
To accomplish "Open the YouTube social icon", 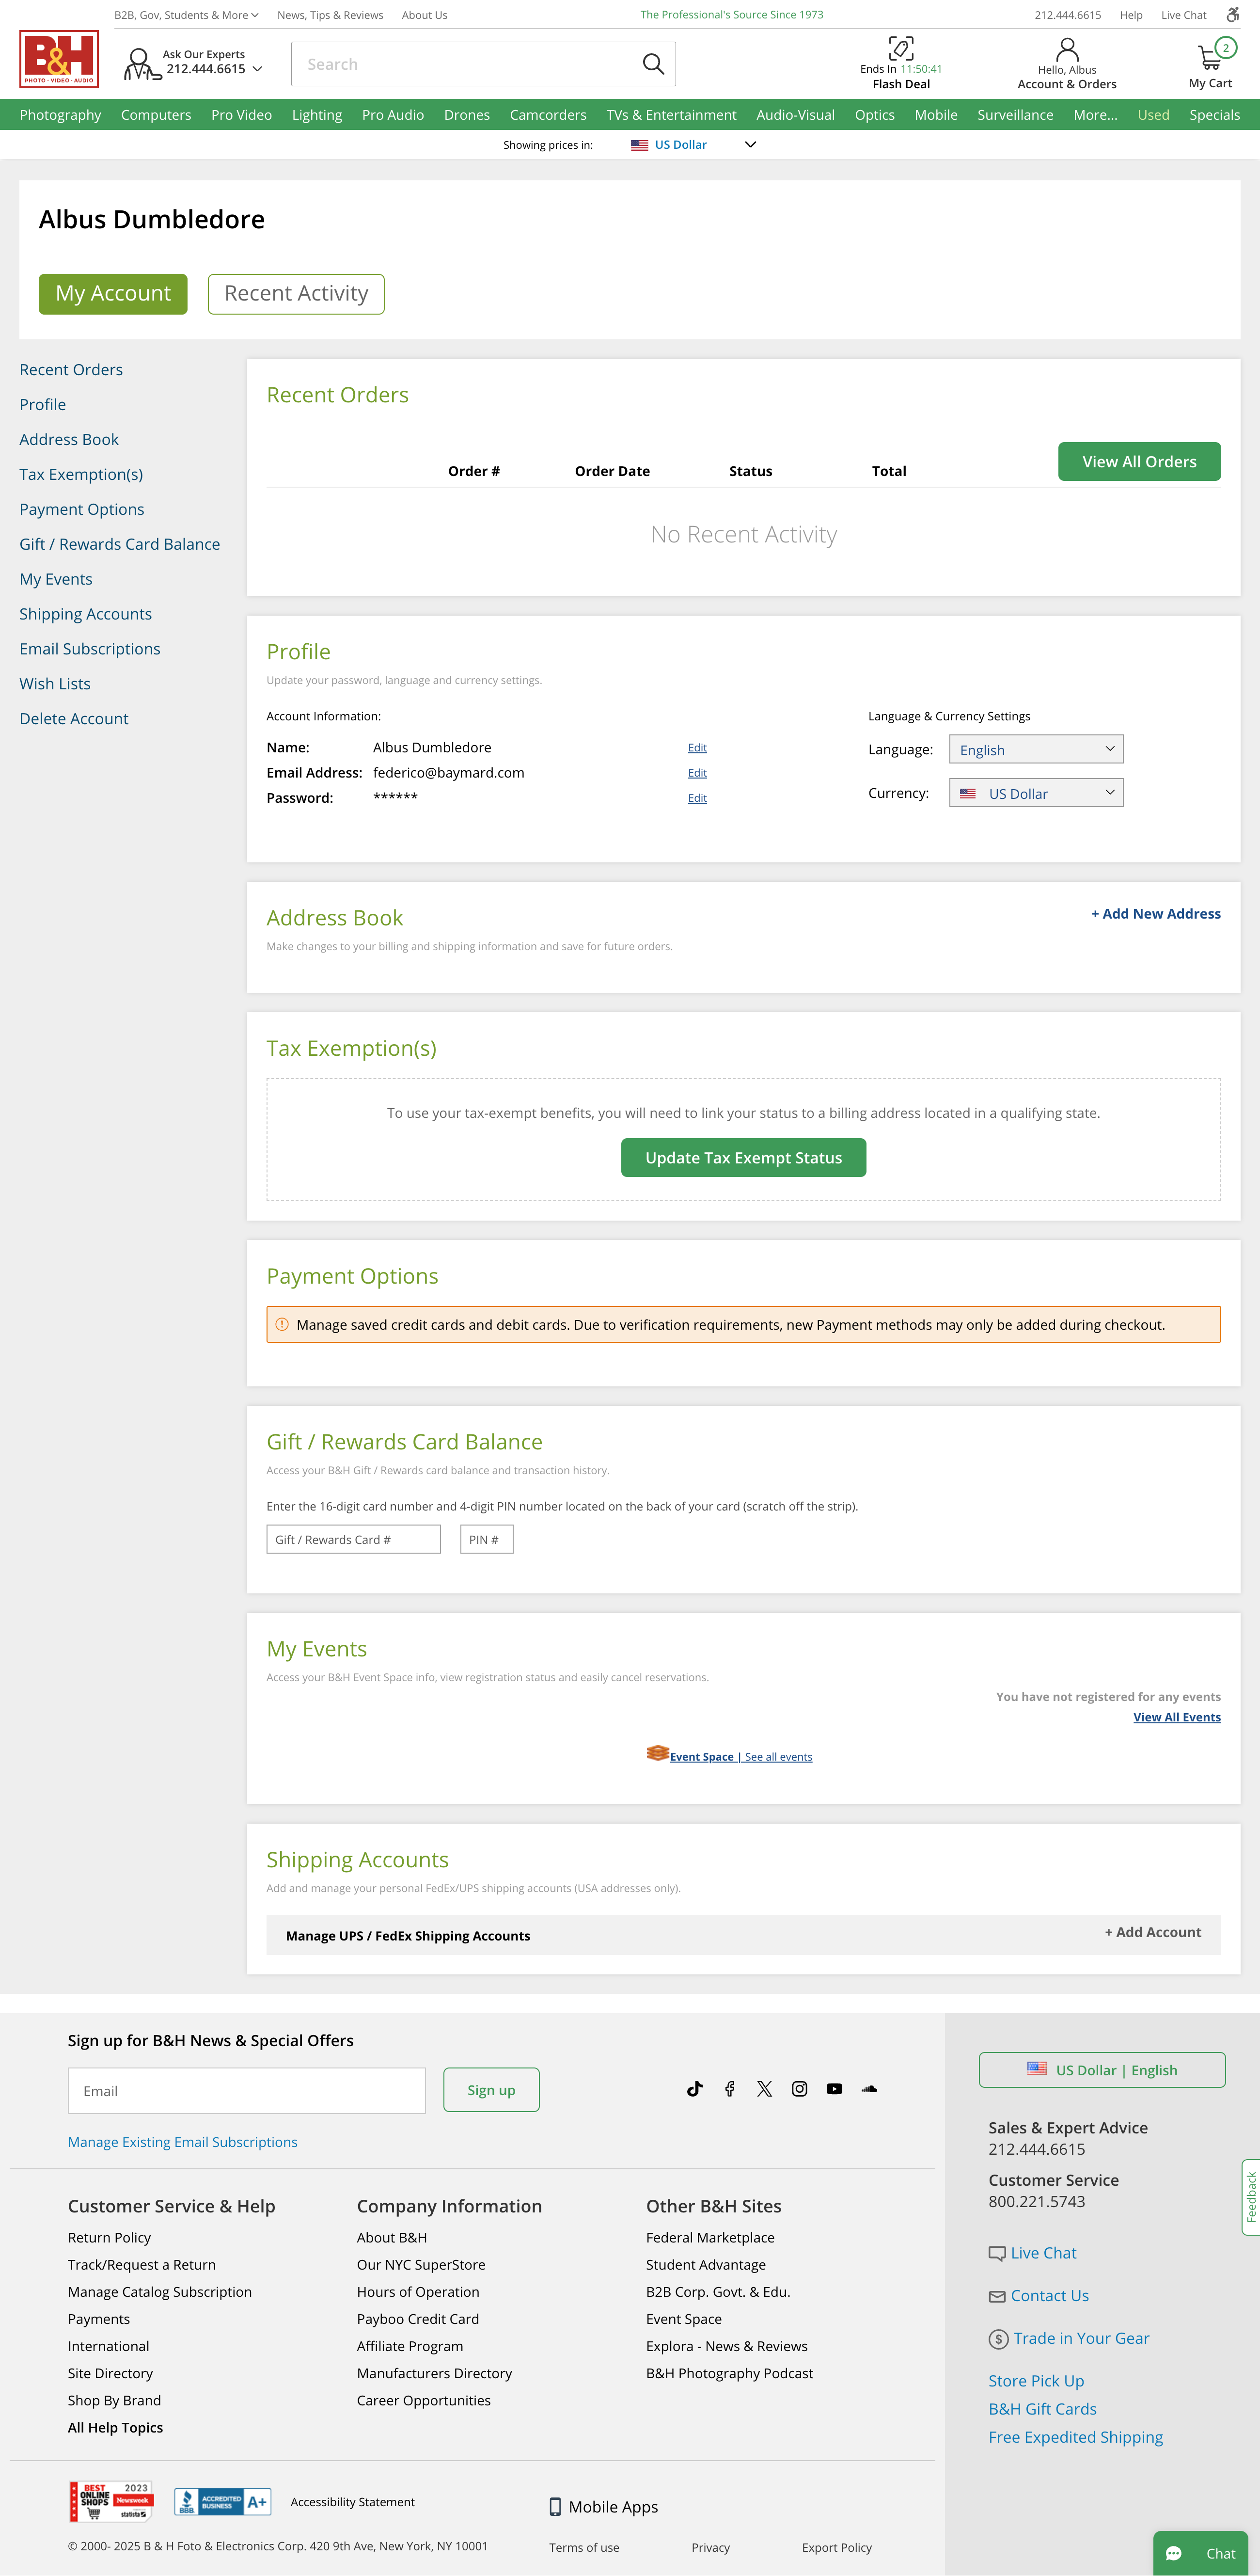I will click(835, 2089).
